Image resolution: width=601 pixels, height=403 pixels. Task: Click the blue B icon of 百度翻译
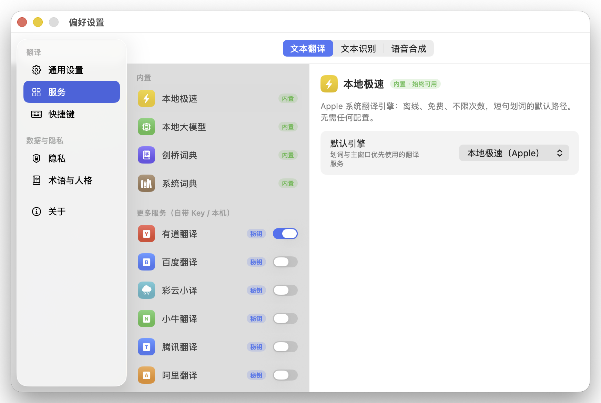click(x=146, y=262)
